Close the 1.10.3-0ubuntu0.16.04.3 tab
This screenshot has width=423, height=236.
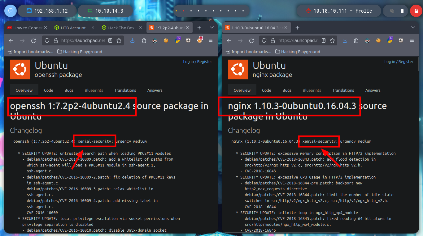click(x=286, y=28)
